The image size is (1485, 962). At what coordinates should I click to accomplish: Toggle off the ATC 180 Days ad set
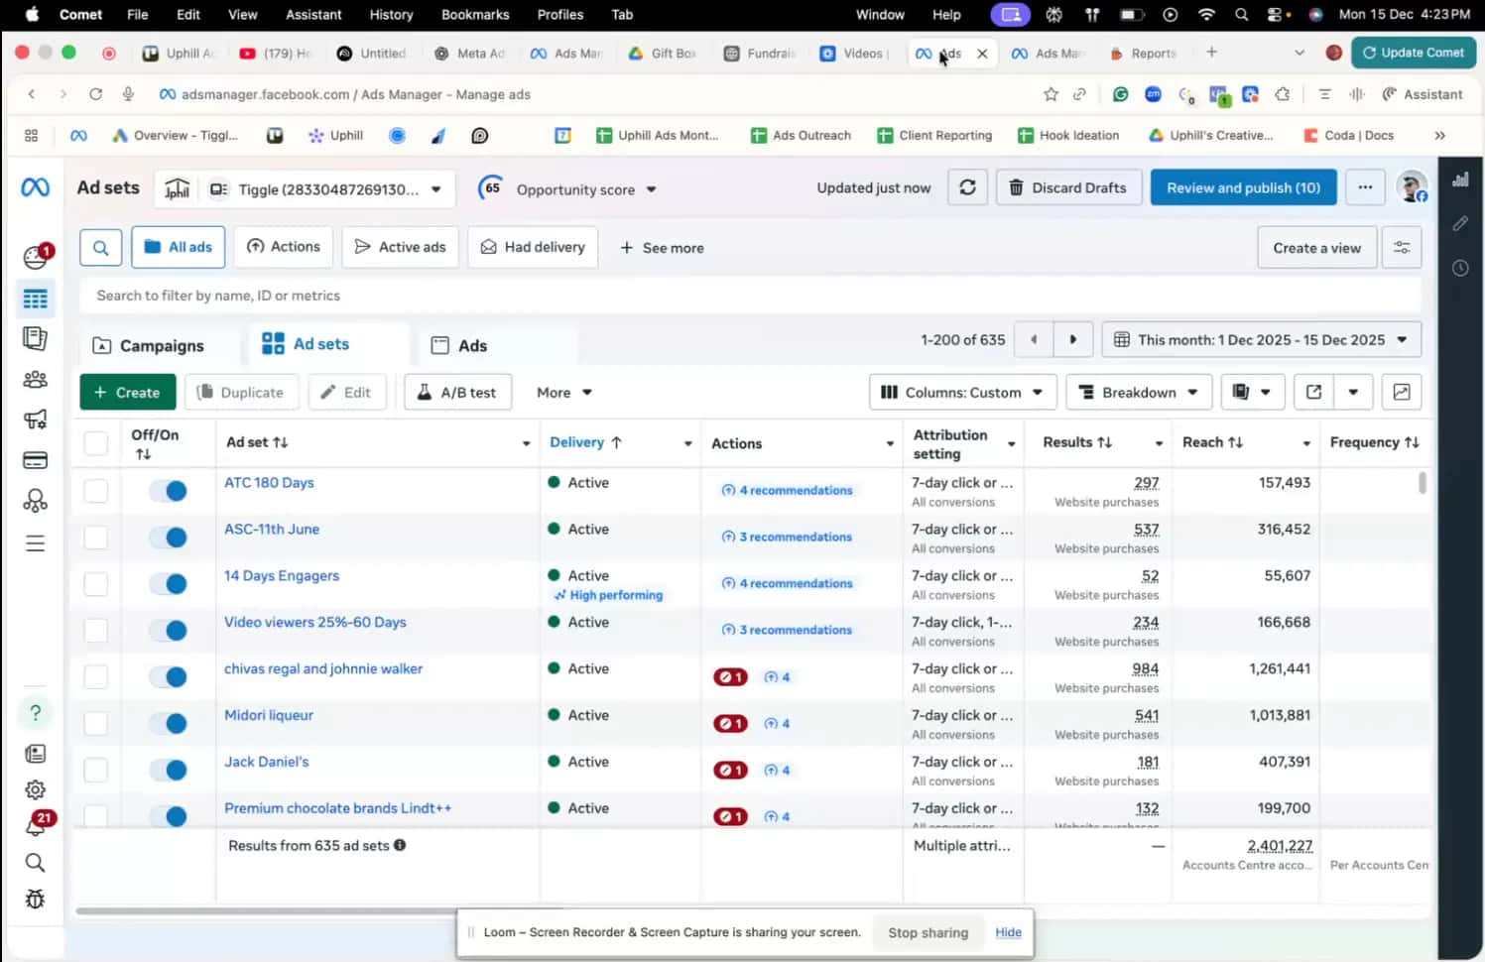(169, 491)
